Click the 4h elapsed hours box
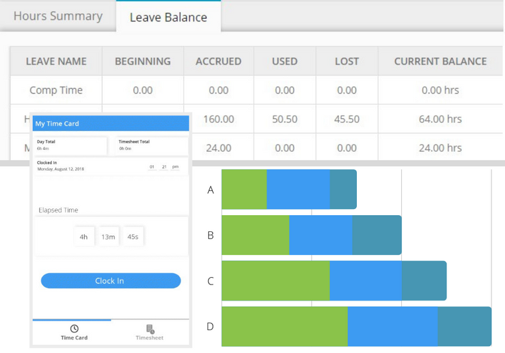 tap(84, 237)
